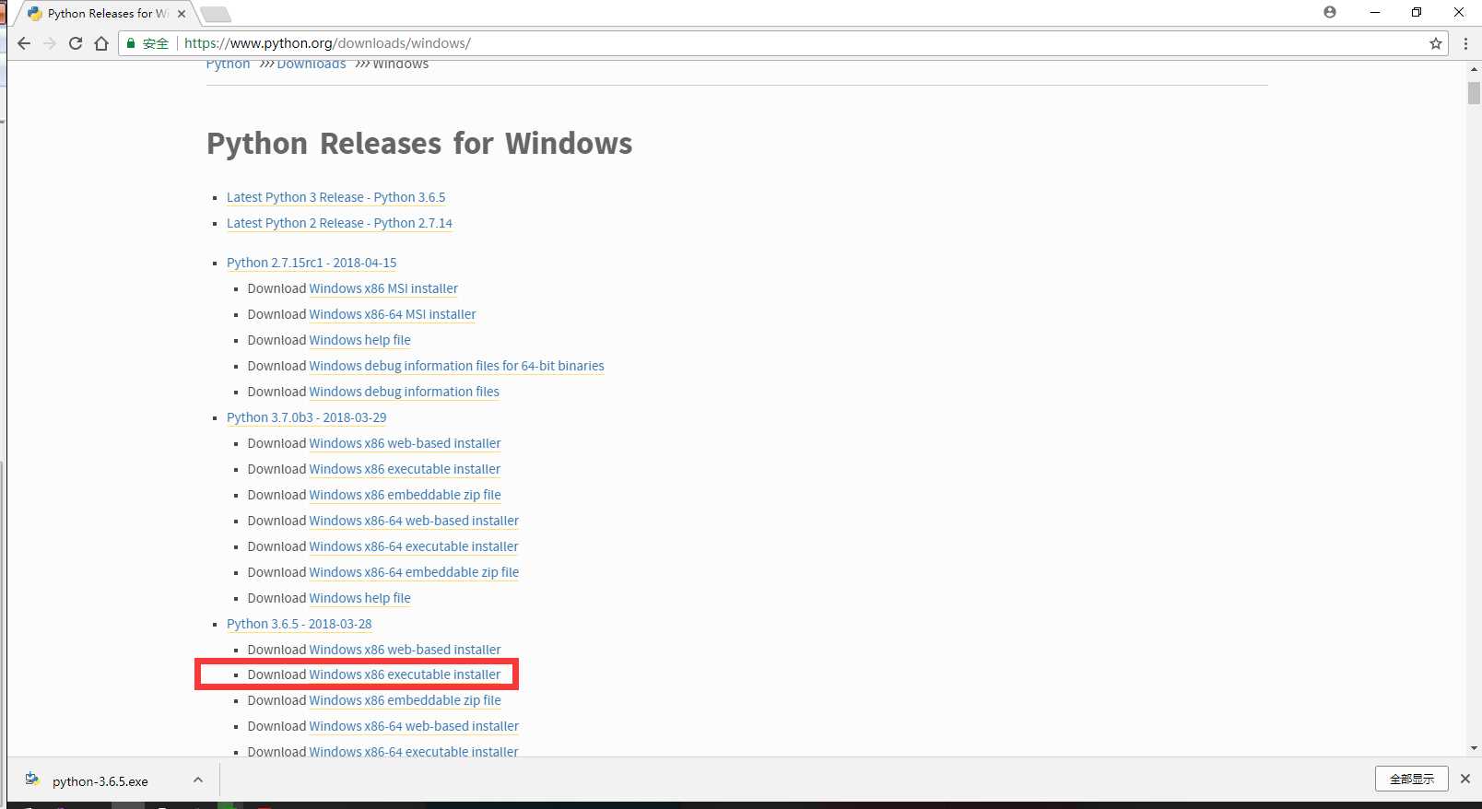This screenshot has height=809, width=1482.
Task: Click the vertical scrollbar thumb
Action: pyautogui.click(x=1474, y=93)
